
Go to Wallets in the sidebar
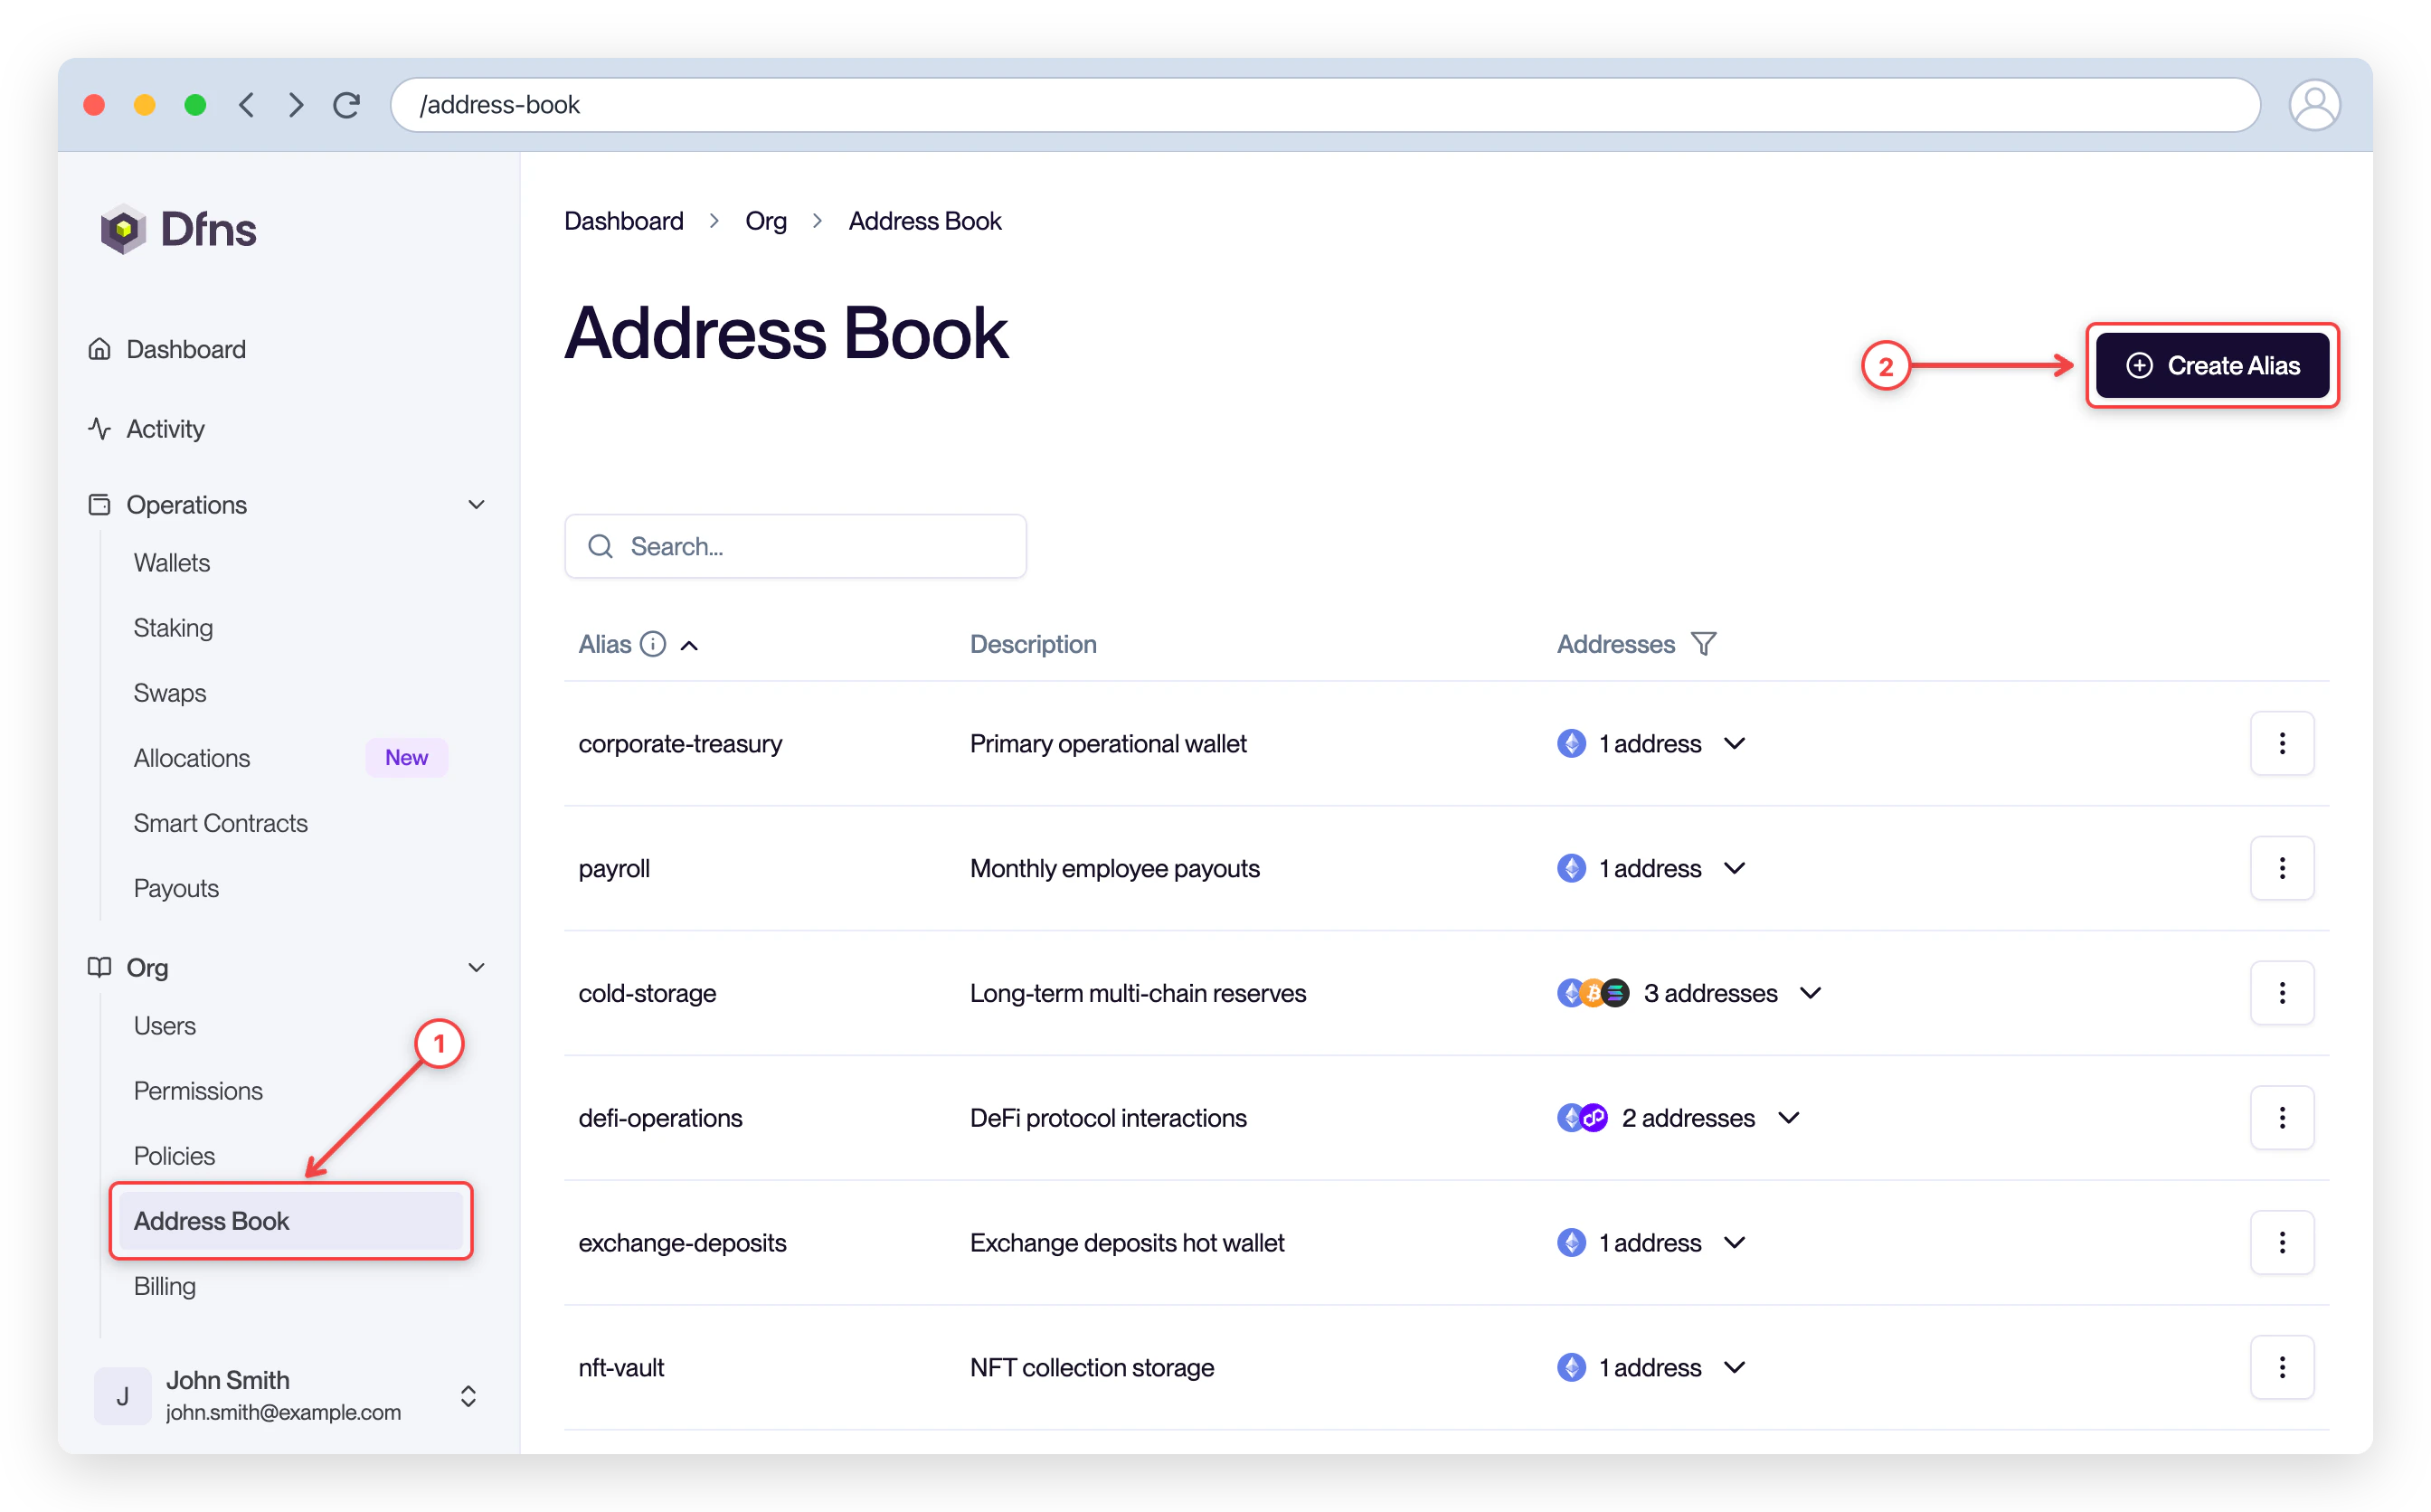click(x=172, y=563)
